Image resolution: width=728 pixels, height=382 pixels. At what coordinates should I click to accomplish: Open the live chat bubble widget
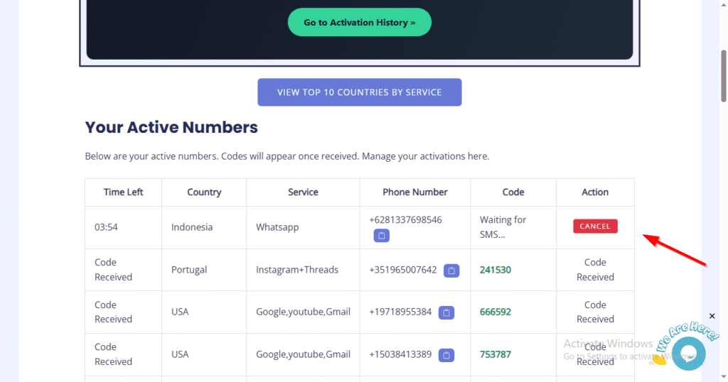(x=688, y=354)
